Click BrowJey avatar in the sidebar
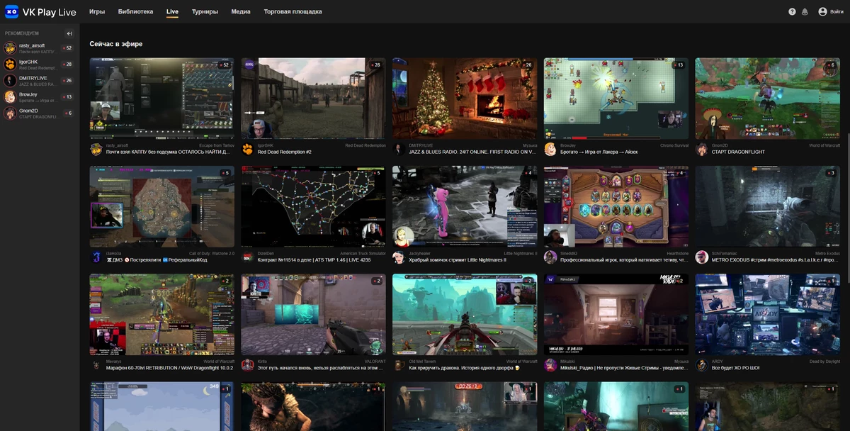 click(10, 97)
